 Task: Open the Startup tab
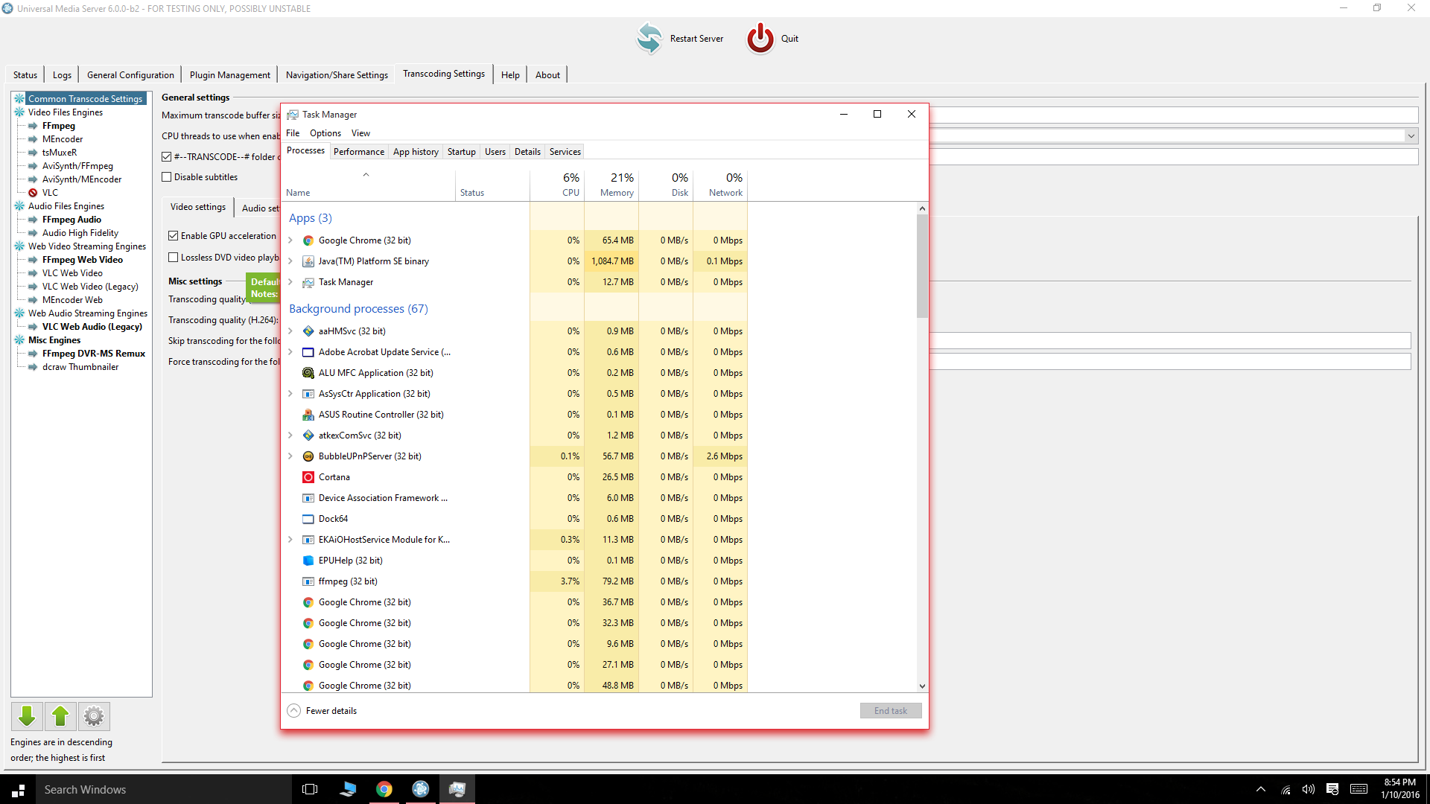(462, 152)
